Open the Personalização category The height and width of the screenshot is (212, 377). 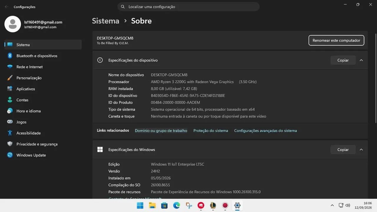click(x=43, y=78)
